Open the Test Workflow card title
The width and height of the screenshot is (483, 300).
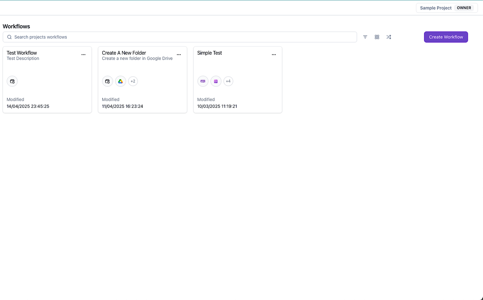[x=22, y=53]
